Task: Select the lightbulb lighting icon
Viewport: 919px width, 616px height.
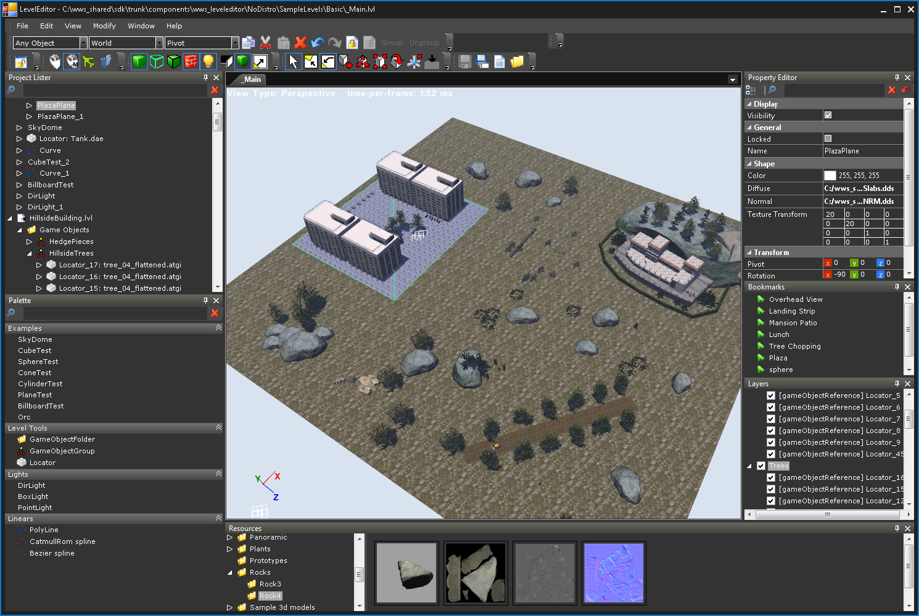Action: tap(208, 62)
